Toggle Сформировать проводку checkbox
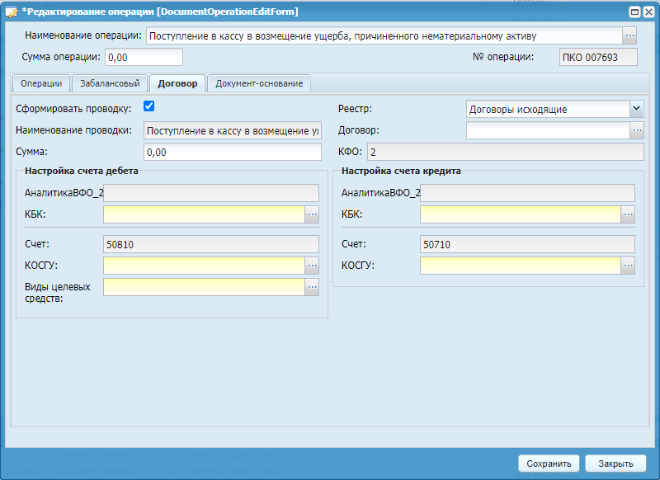This screenshot has height=480, width=660. tap(149, 106)
